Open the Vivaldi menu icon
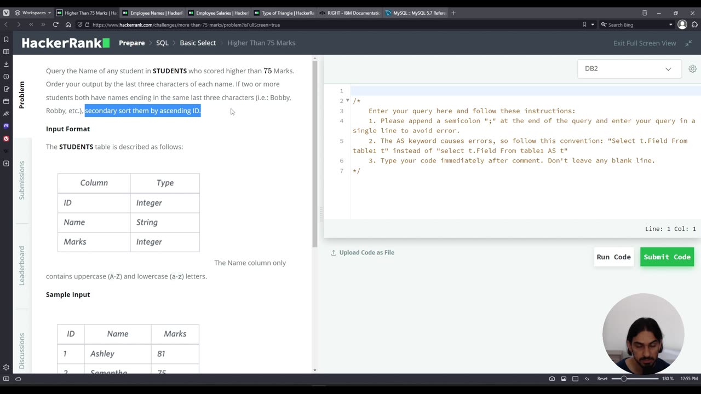The height and width of the screenshot is (394, 701). click(6, 13)
